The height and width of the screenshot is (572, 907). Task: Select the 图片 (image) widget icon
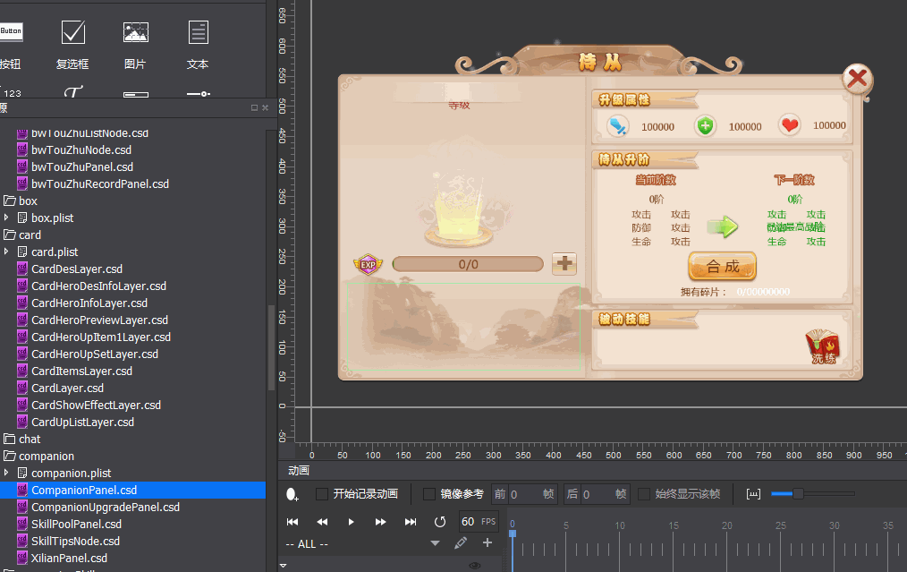pyautogui.click(x=135, y=33)
